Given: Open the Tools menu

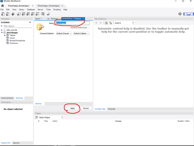Looking at the screenshot, I should pyautogui.click(x=48, y=9).
